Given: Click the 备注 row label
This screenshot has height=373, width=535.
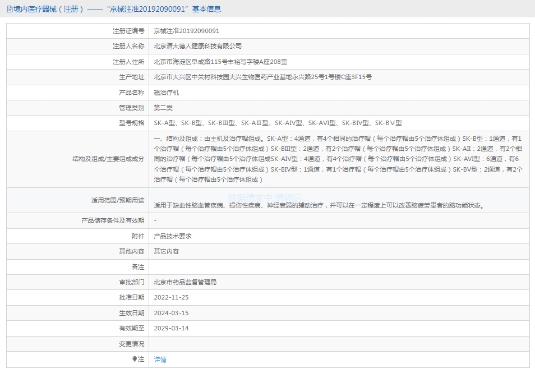Looking at the screenshot, I should pyautogui.click(x=138, y=267).
